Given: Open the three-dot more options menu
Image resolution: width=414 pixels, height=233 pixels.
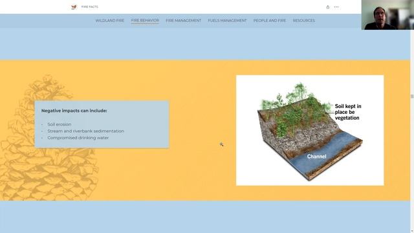Looking at the screenshot, I should click(x=336, y=7).
